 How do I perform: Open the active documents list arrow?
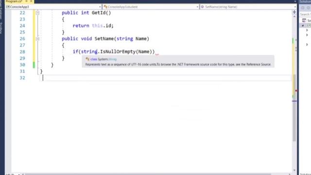click(x=295, y=1)
